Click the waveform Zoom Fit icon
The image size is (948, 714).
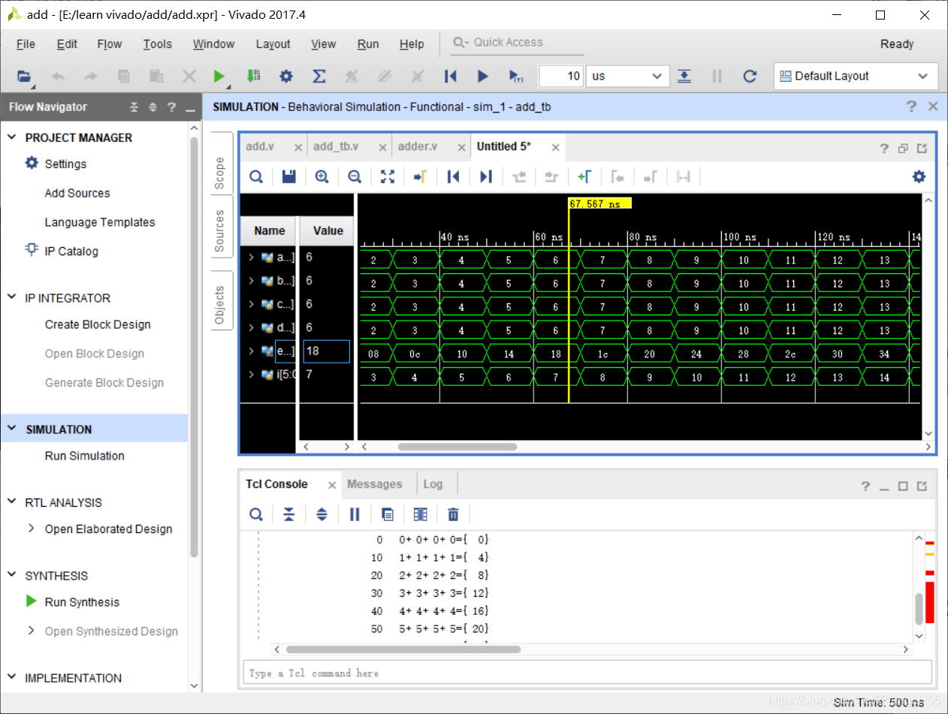coord(388,176)
